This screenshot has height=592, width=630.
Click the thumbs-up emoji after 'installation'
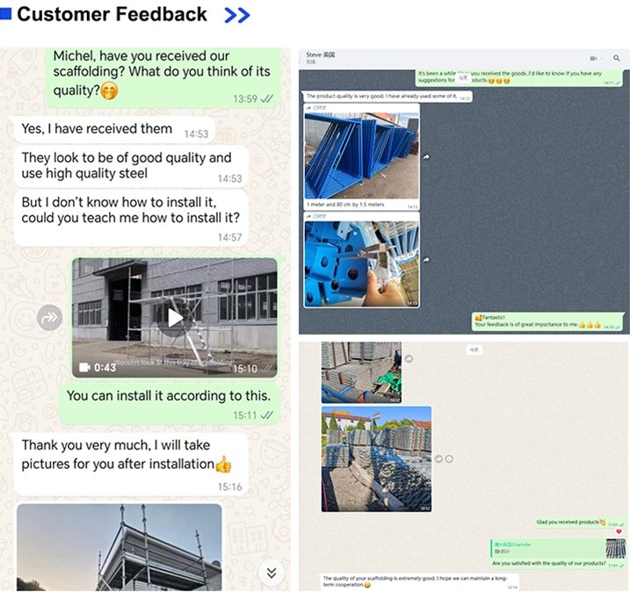[x=223, y=465]
